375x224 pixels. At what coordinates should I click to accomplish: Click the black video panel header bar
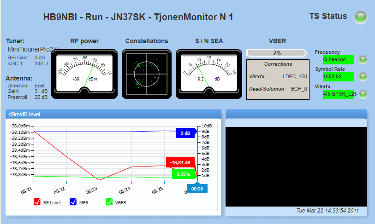(296, 114)
